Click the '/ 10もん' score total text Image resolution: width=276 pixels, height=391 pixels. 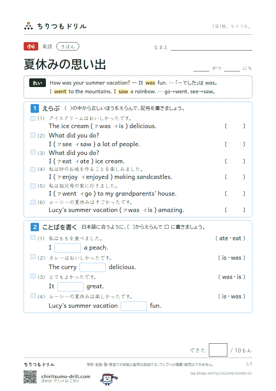pos(241,350)
